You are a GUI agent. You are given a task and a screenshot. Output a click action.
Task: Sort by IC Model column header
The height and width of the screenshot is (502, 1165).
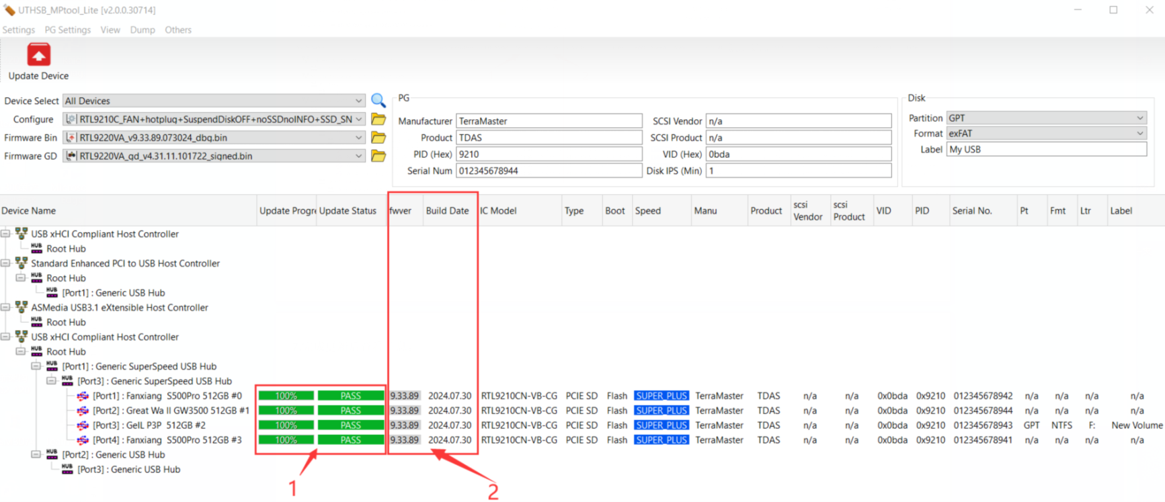point(519,210)
